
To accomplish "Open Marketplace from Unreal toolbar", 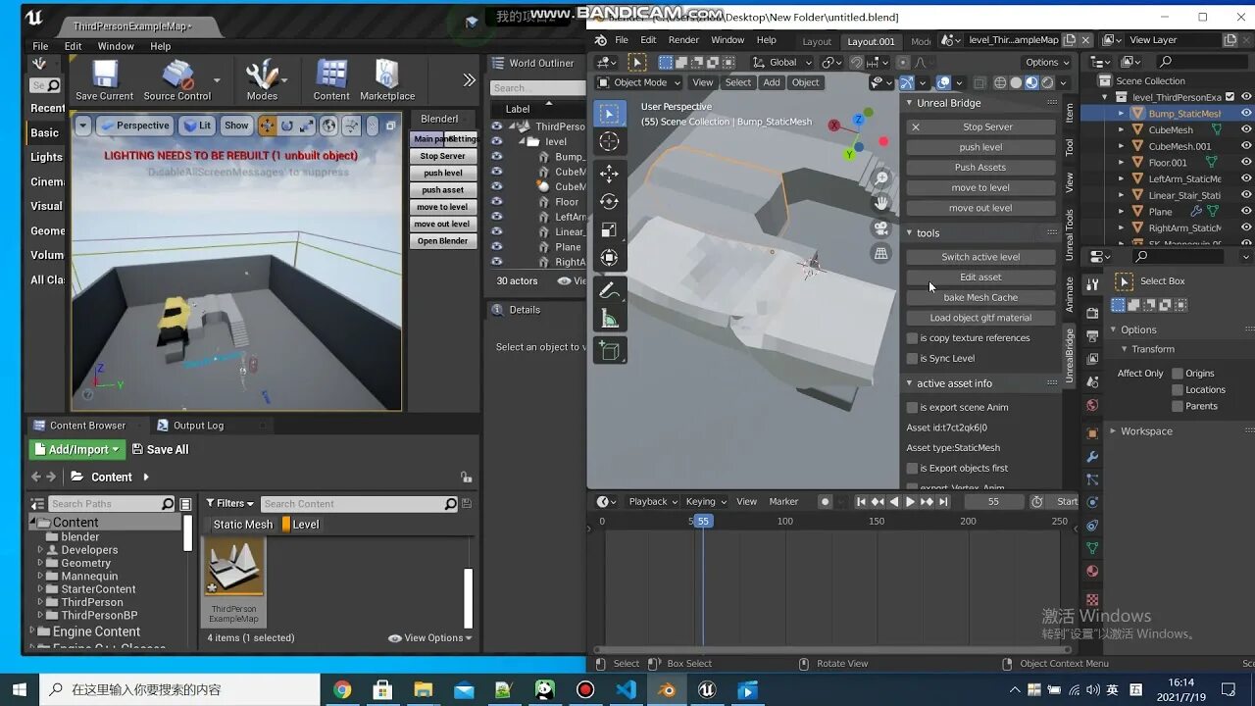I will [x=387, y=80].
